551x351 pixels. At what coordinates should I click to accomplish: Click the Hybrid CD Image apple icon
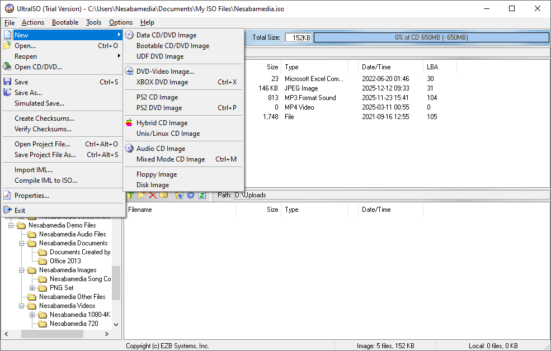pyautogui.click(x=129, y=123)
